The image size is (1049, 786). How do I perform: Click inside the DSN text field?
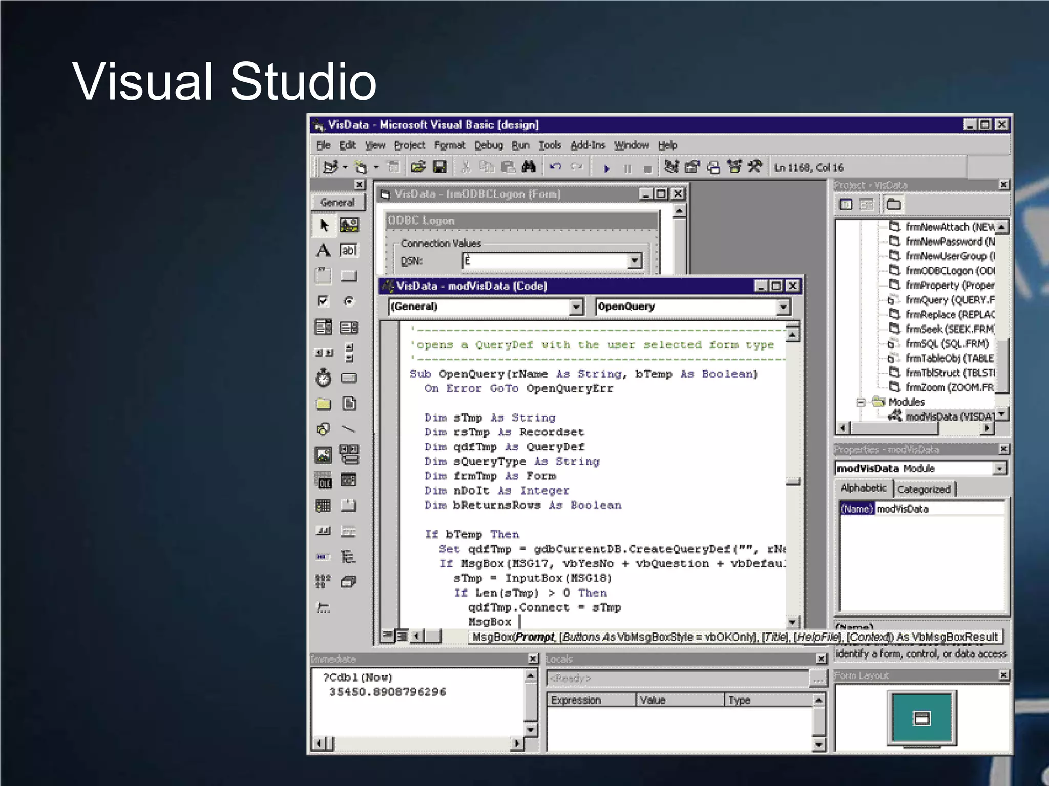tap(545, 261)
